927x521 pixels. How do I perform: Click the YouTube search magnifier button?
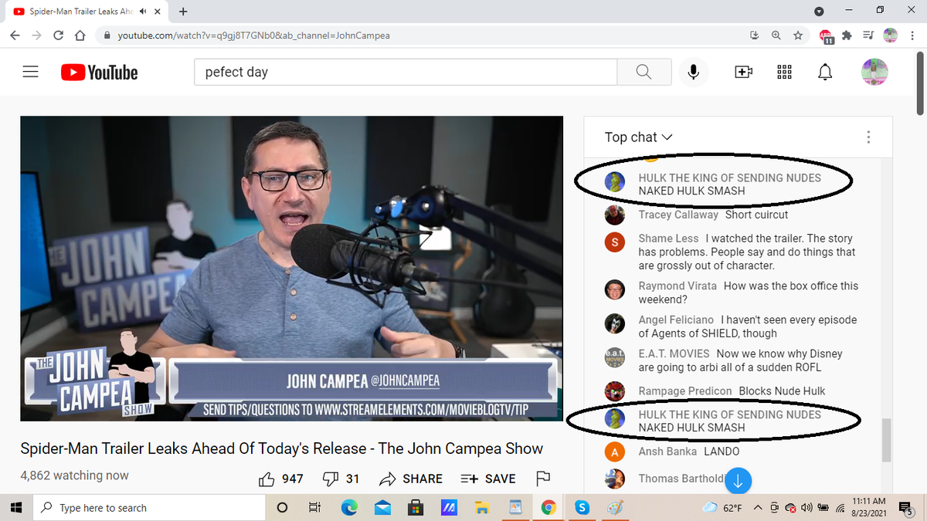tap(643, 72)
